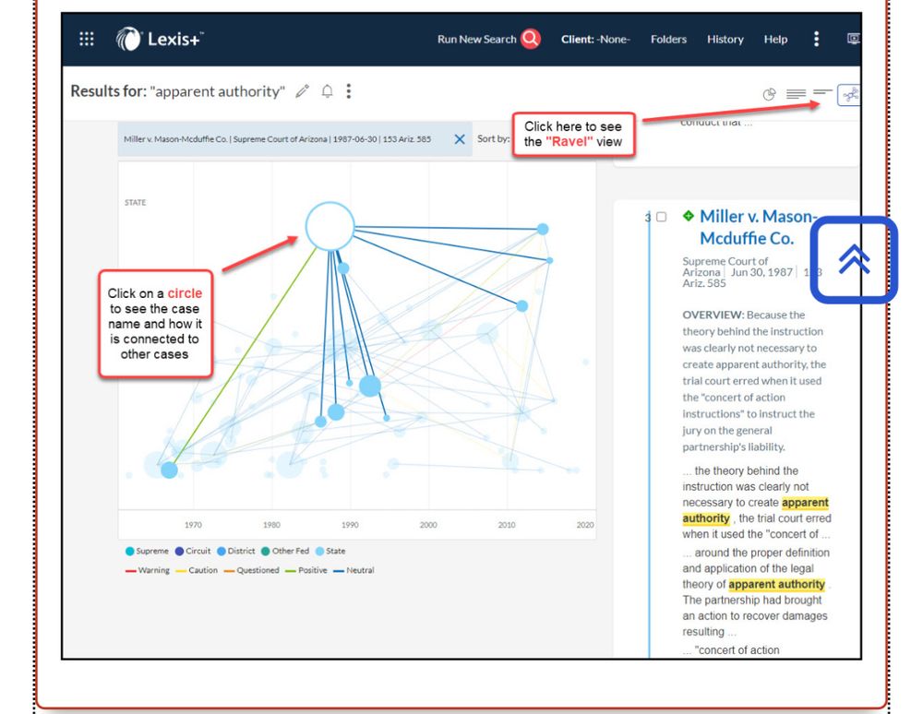The width and height of the screenshot is (923, 714).
Task: Tick the checkbox for result 3
Action: pos(662,217)
